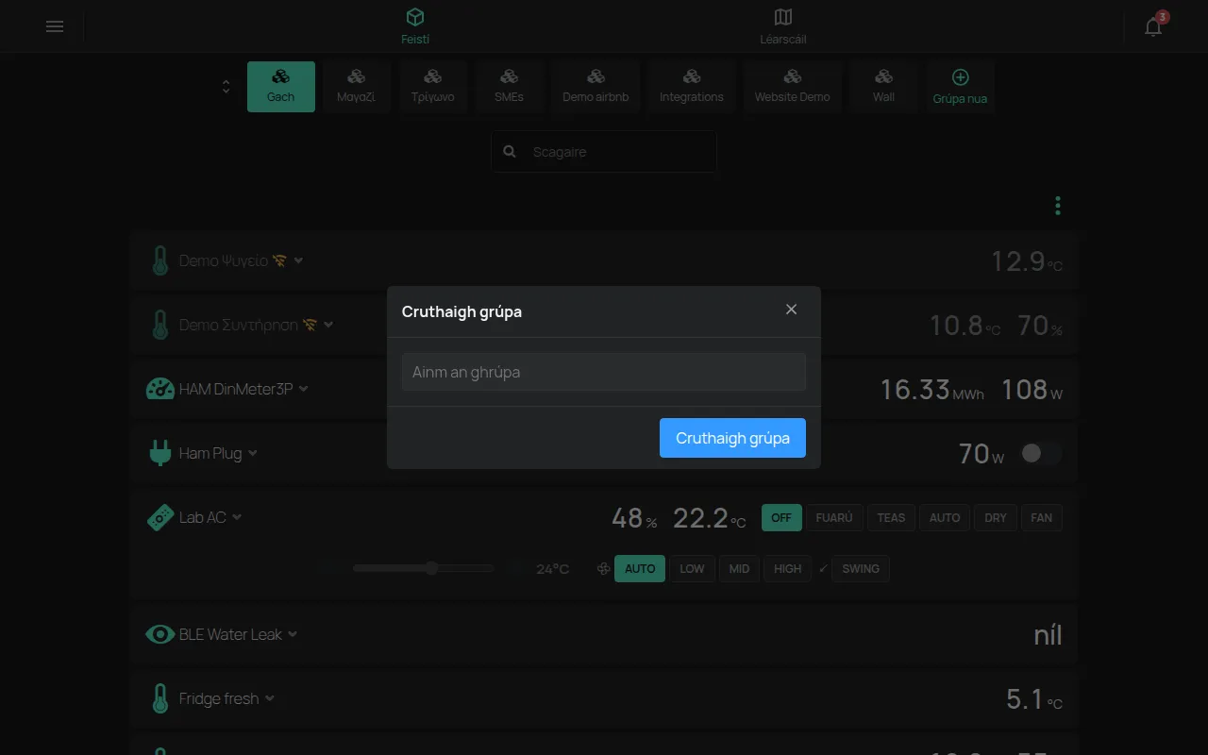Click the plug icon for Ham Plug
This screenshot has width=1208, height=755.
tap(160, 453)
